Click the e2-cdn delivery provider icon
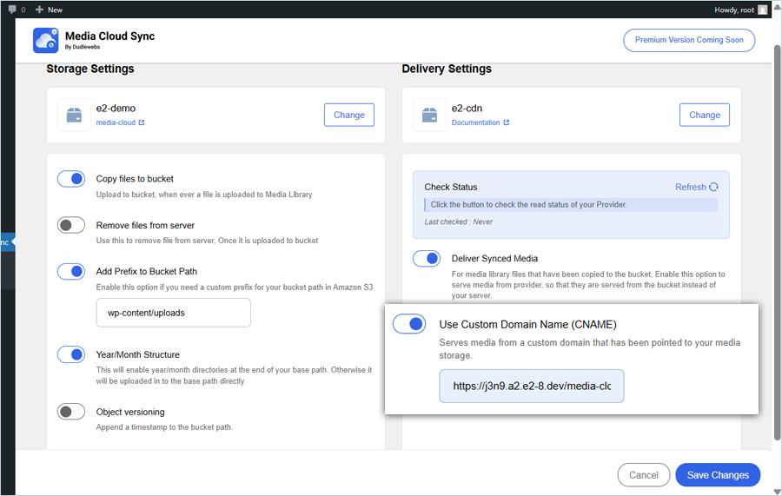Image resolution: width=782 pixels, height=496 pixels. (429, 115)
